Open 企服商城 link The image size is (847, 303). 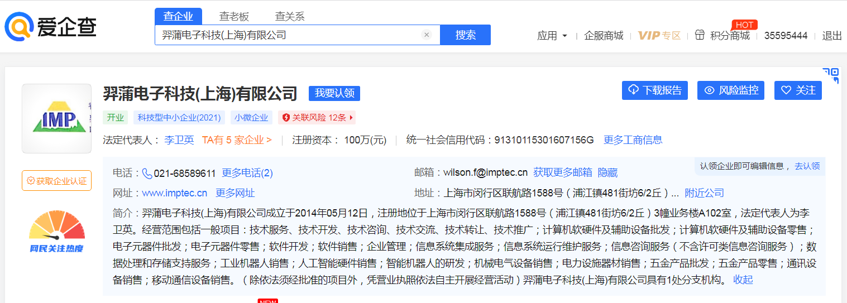click(x=604, y=36)
